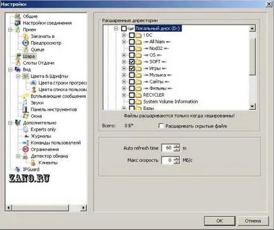Uncheck the Игры folder checkbox

click(x=132, y=68)
